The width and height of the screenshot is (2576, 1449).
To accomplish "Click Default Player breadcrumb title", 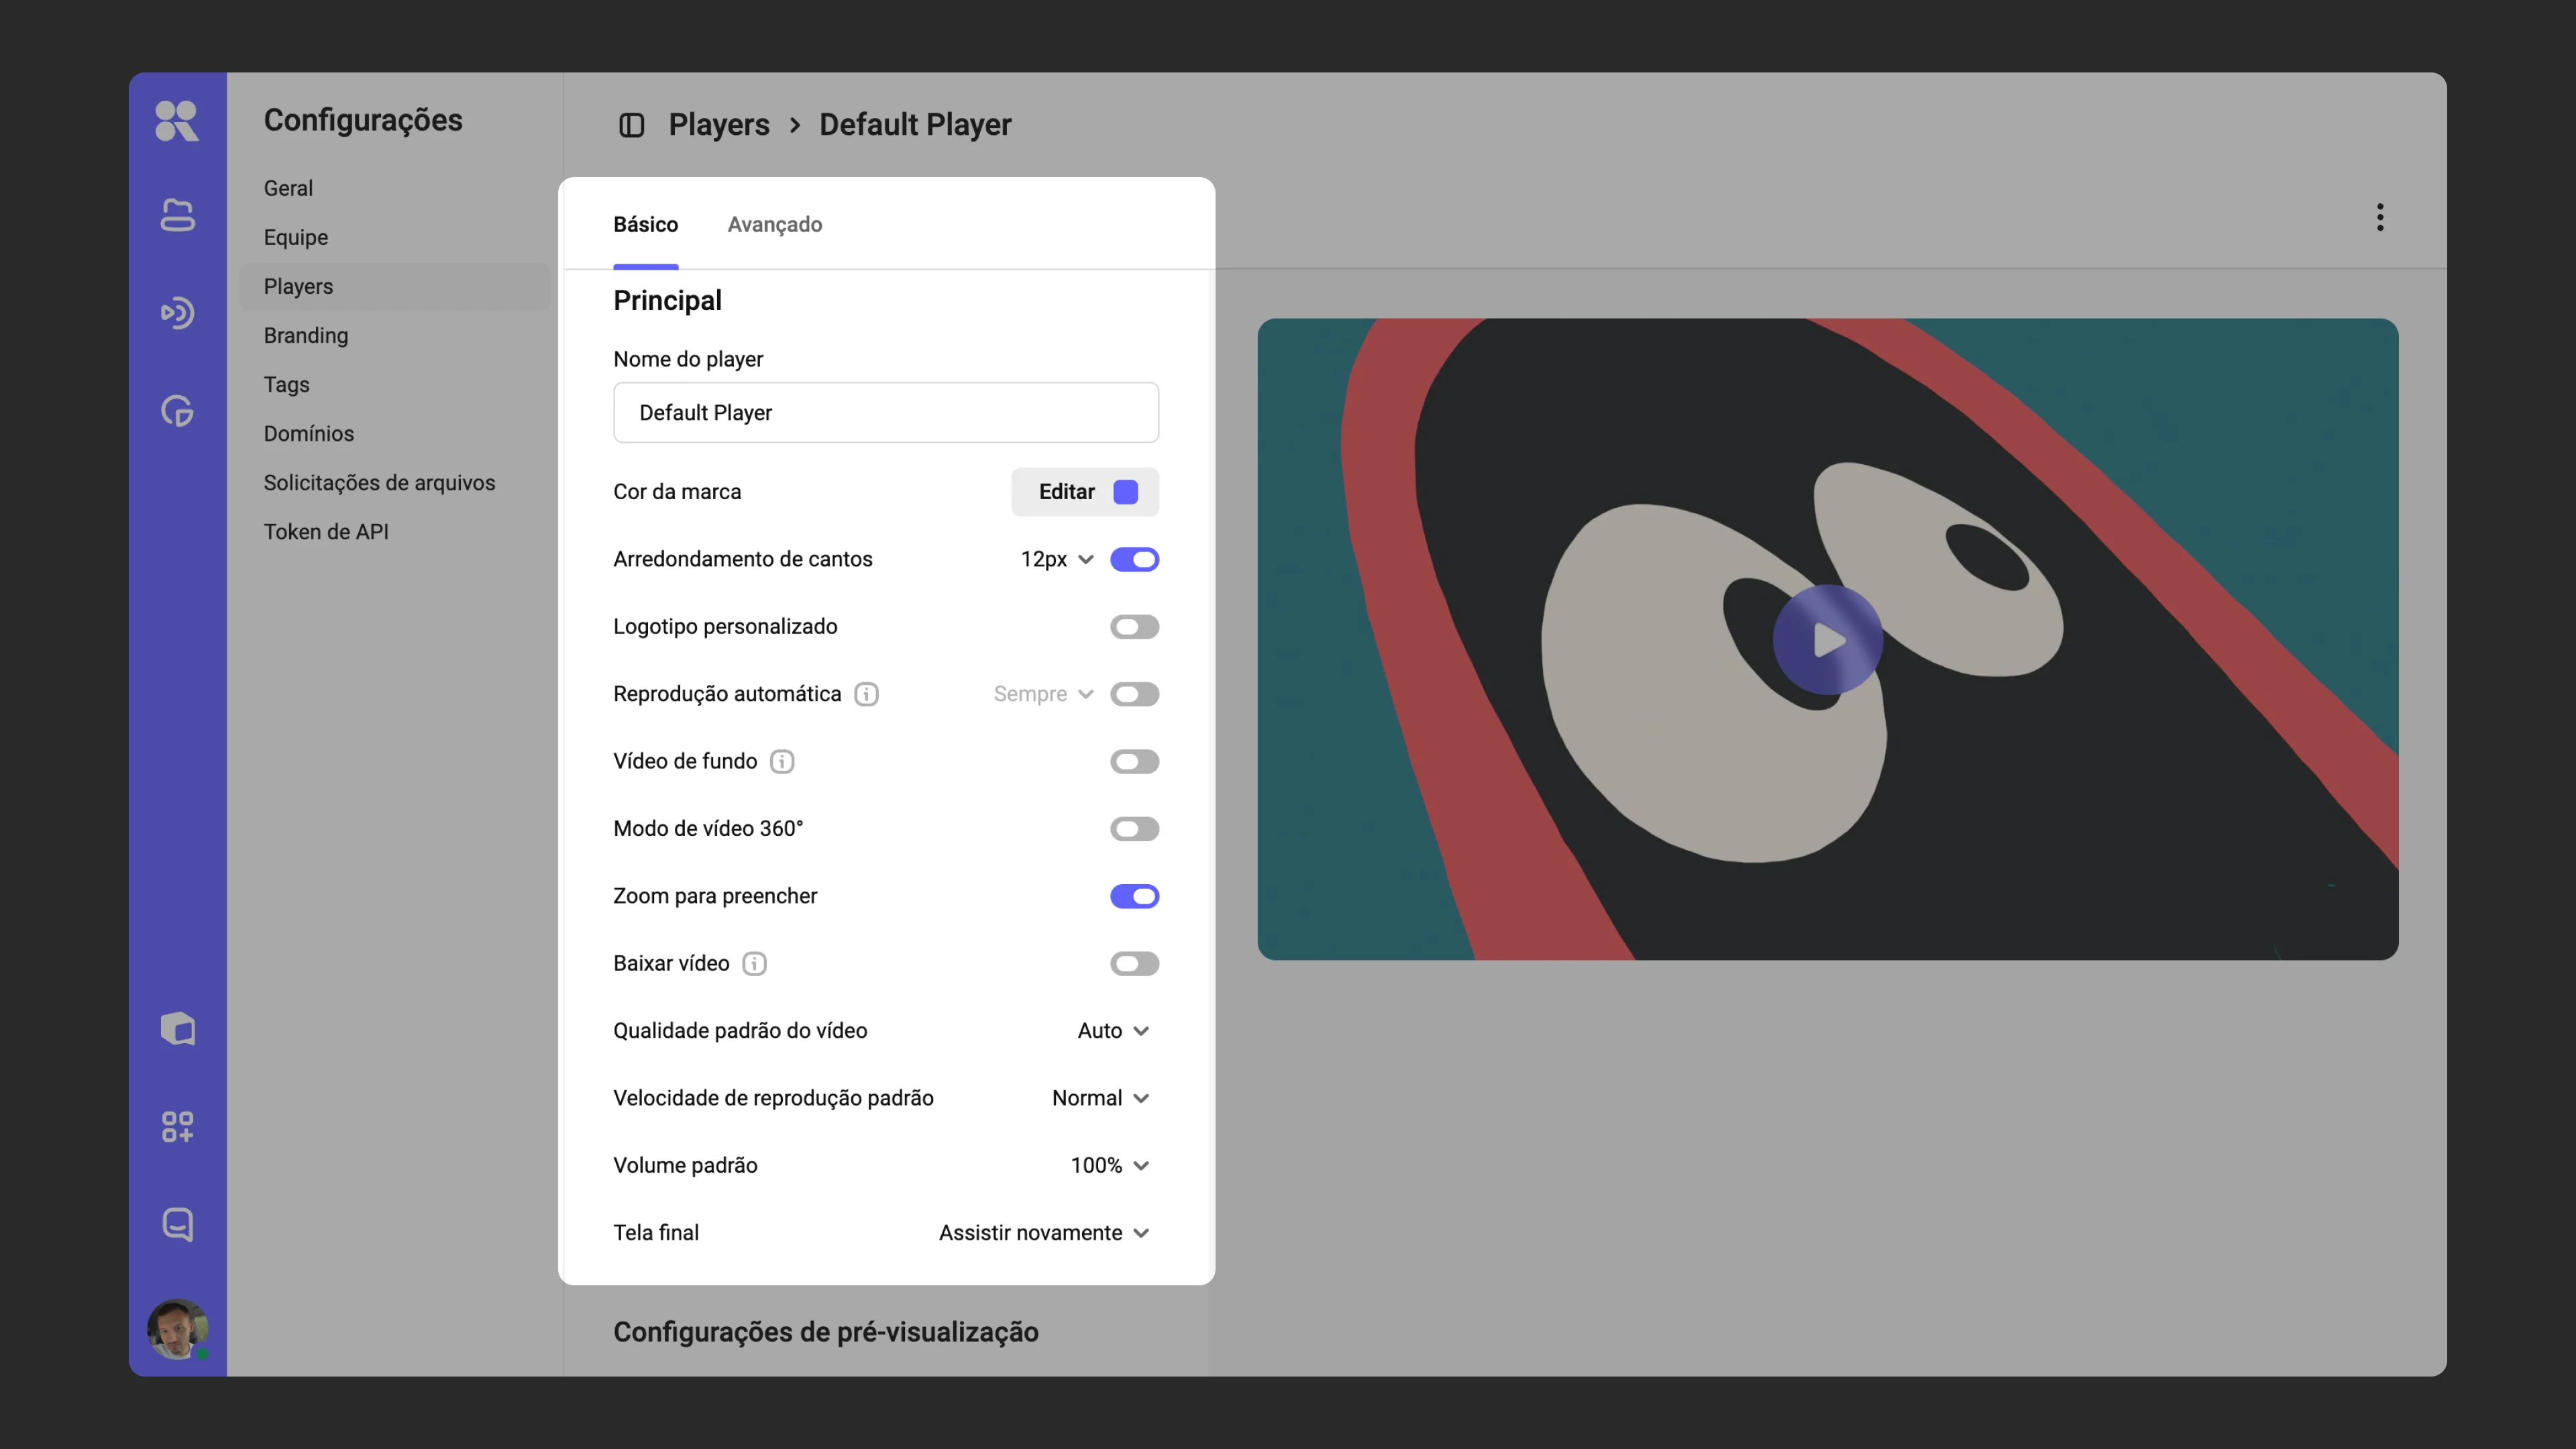I will (x=915, y=125).
